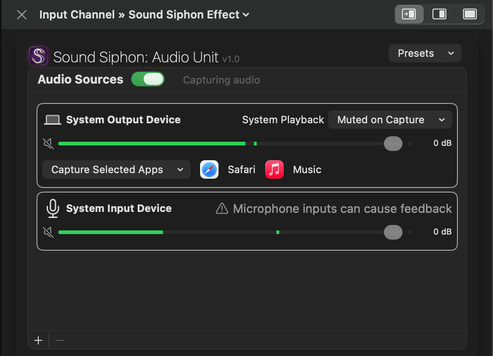493x356 pixels.
Task: Toggle the Audio Sources capture switch
Action: pos(148,79)
